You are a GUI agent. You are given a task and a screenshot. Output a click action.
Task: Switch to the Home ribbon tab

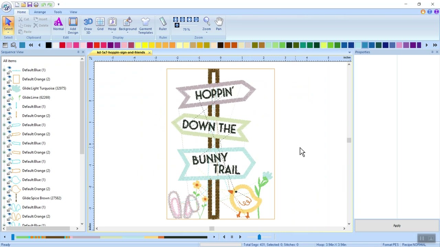pyautogui.click(x=21, y=12)
